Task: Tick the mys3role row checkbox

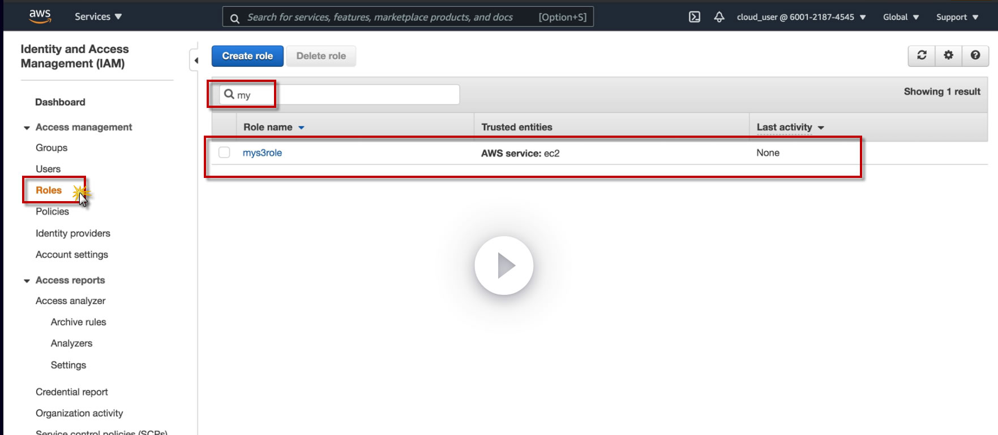Action: point(224,153)
